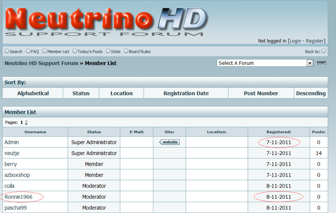Click the website button in Admin's row
The image size is (336, 213).
tap(169, 142)
